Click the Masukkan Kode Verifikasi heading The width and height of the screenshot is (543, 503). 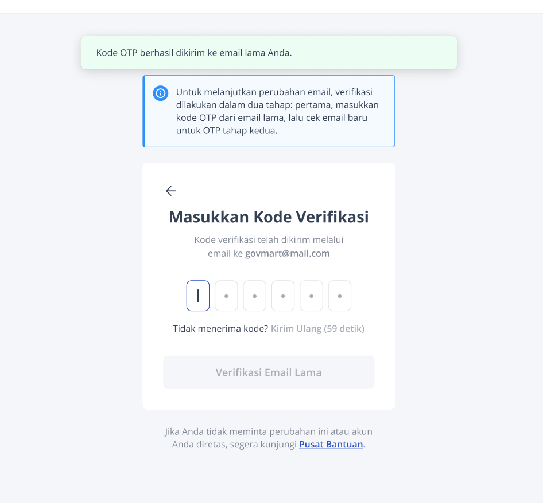pos(269,217)
